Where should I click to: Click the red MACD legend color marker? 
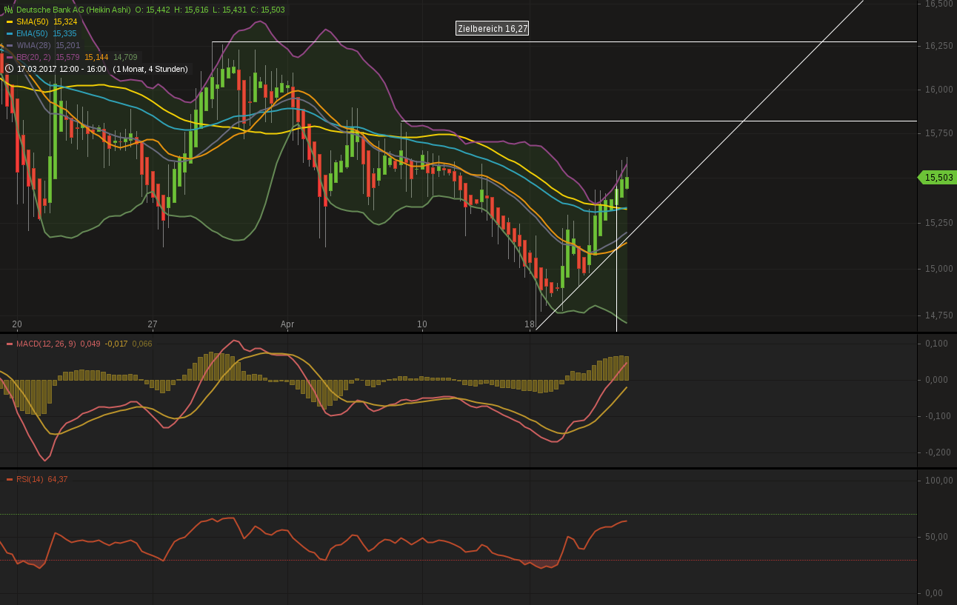[x=10, y=344]
